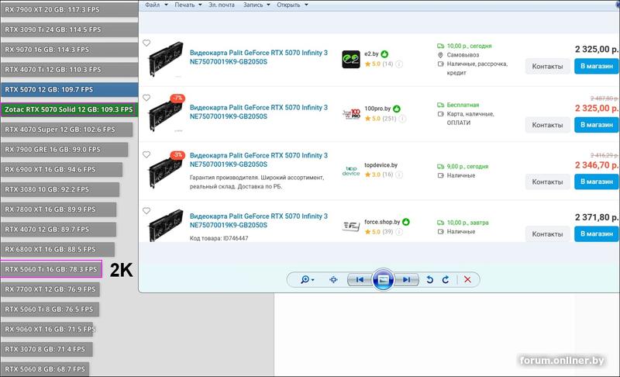Click green verified badge next to e2.by
The image size is (620, 377).
pos(384,54)
